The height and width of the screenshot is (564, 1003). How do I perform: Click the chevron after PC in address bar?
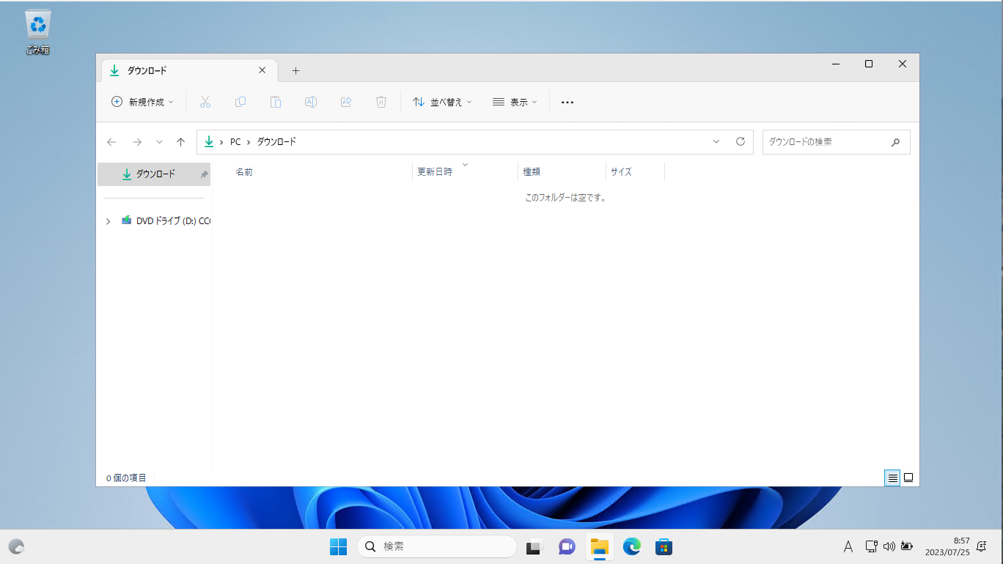coord(249,142)
